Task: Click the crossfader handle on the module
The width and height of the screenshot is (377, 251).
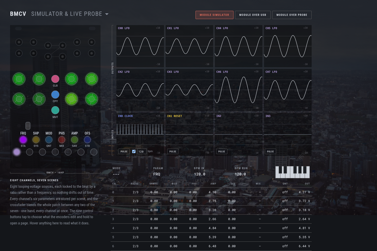Action: click(x=28, y=126)
